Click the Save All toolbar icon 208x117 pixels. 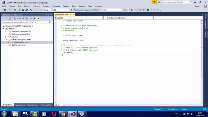(27, 10)
